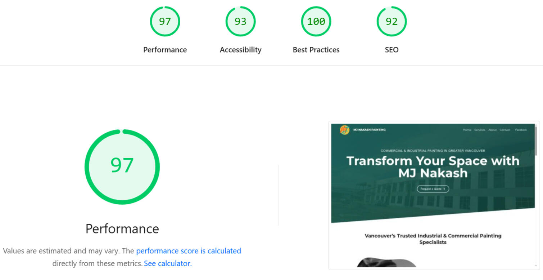Open the 'performance score is calculated' link
This screenshot has width=543, height=280.
(189, 251)
